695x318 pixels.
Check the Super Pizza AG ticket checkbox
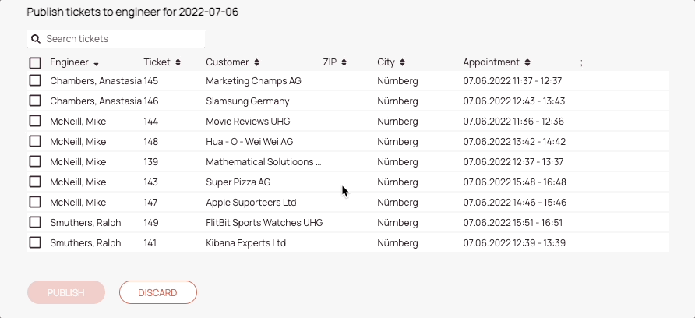35,182
